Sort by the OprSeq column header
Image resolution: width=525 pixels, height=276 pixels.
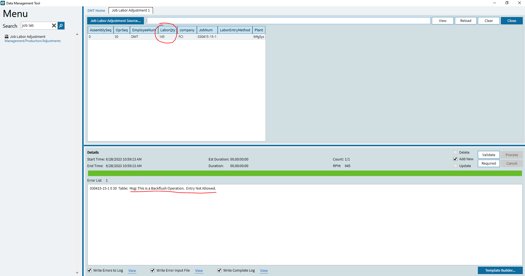(x=121, y=30)
